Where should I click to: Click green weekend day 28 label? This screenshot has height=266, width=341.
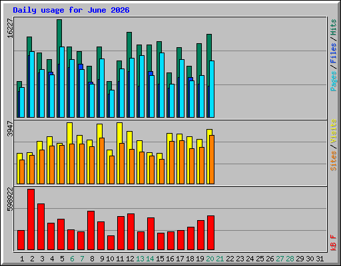(290, 259)
